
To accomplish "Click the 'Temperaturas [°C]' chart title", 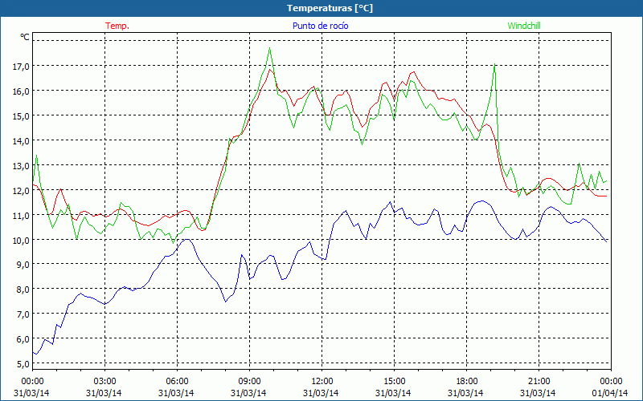I will tap(330, 8).
